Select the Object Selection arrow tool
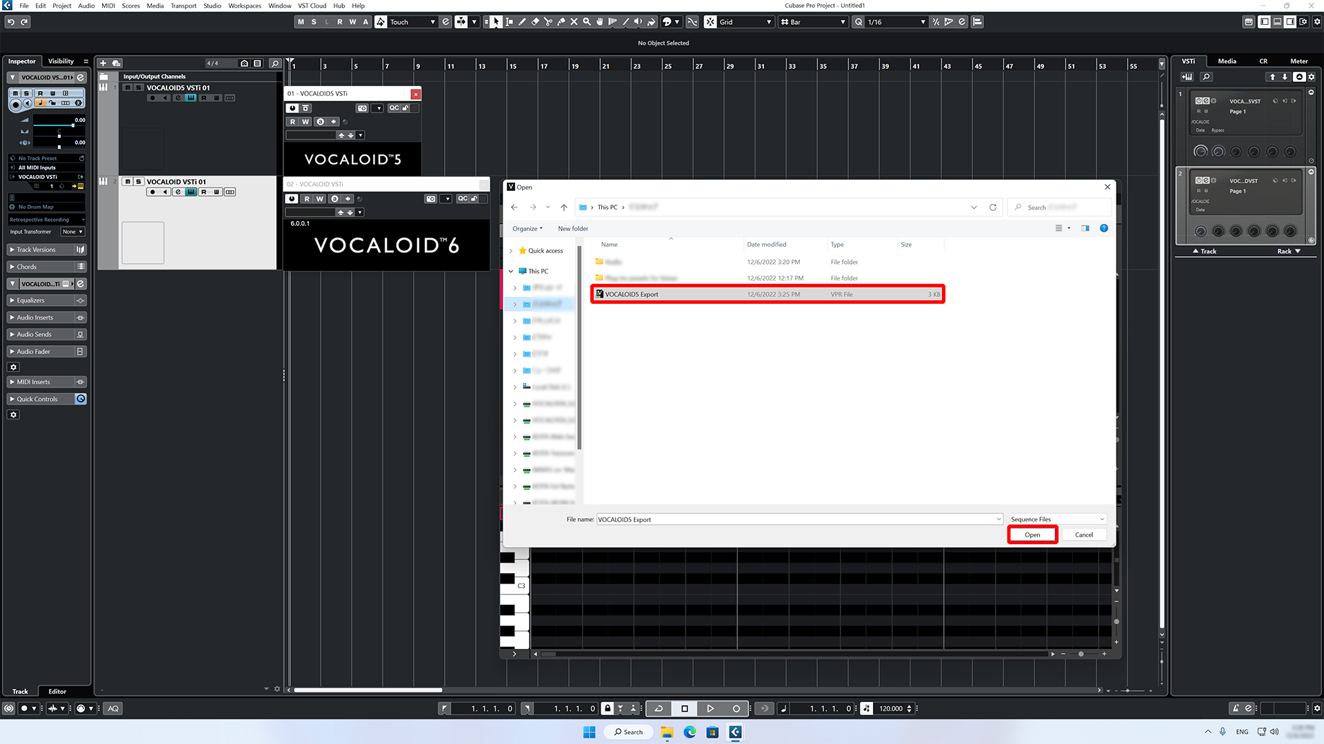1324x744 pixels. click(496, 21)
